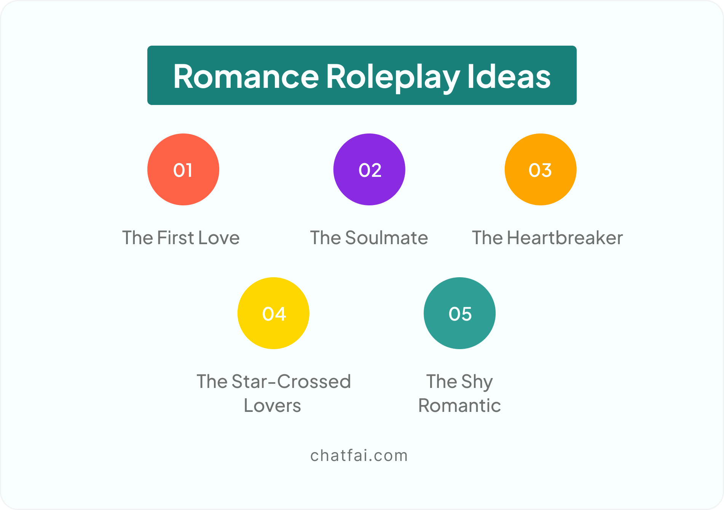Screen dimensions: 724x510
Task: Click the number 05 text
Action: [460, 314]
